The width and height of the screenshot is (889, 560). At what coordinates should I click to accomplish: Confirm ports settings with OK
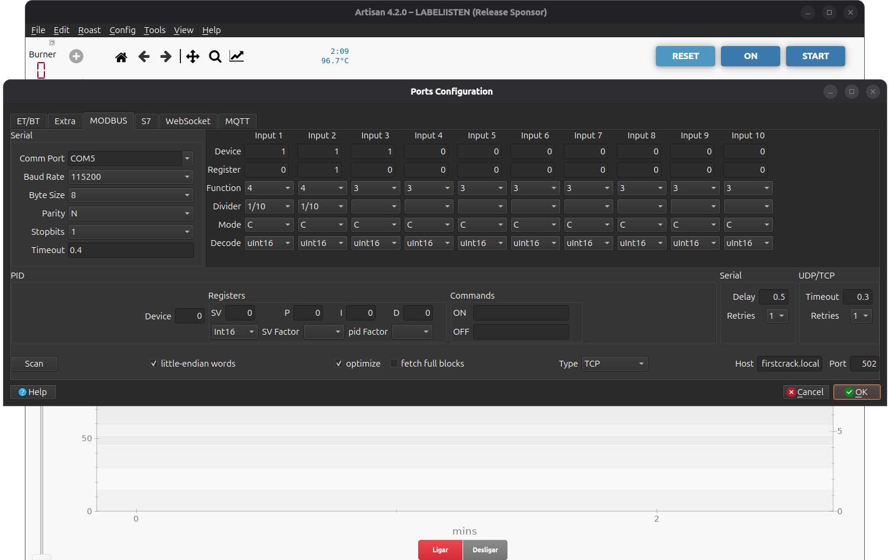(x=856, y=392)
